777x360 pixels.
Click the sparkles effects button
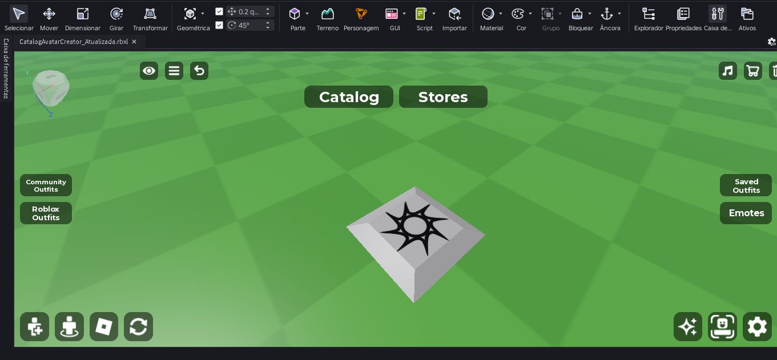688,327
